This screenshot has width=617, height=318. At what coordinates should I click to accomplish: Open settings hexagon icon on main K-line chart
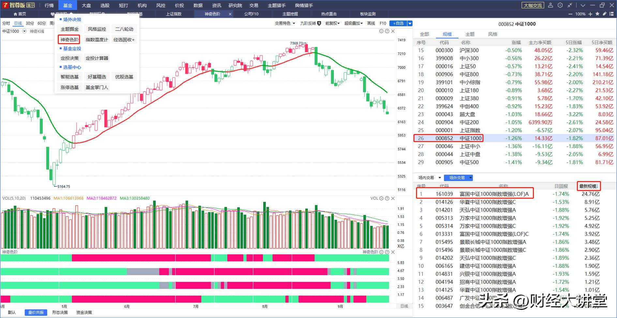click(x=381, y=31)
